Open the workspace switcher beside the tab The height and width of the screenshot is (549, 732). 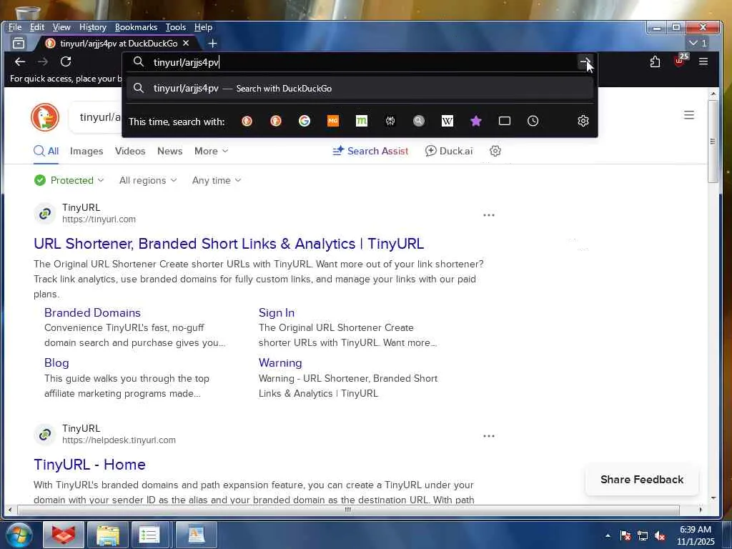pos(19,44)
